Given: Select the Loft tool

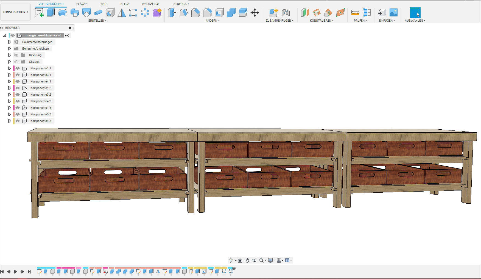Looking at the screenshot, I should click(86, 13).
